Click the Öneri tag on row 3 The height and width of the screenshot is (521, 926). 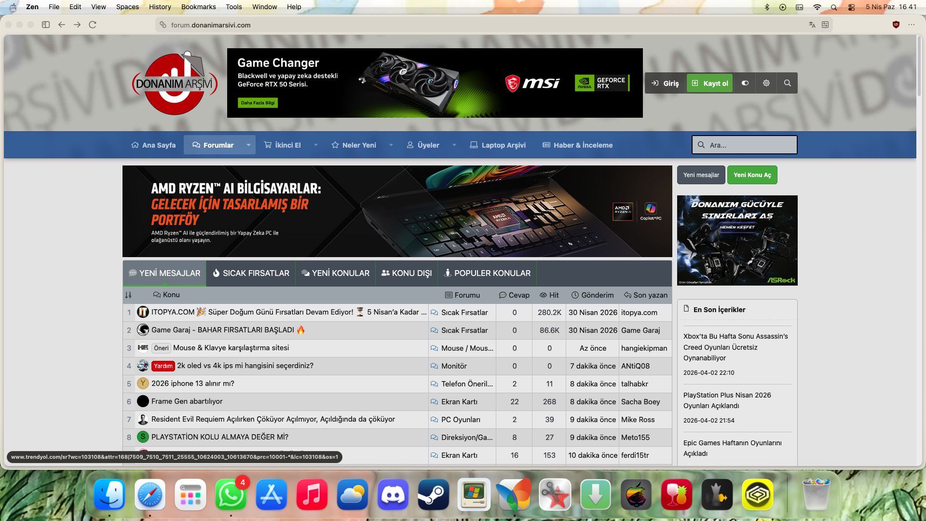coord(161,348)
